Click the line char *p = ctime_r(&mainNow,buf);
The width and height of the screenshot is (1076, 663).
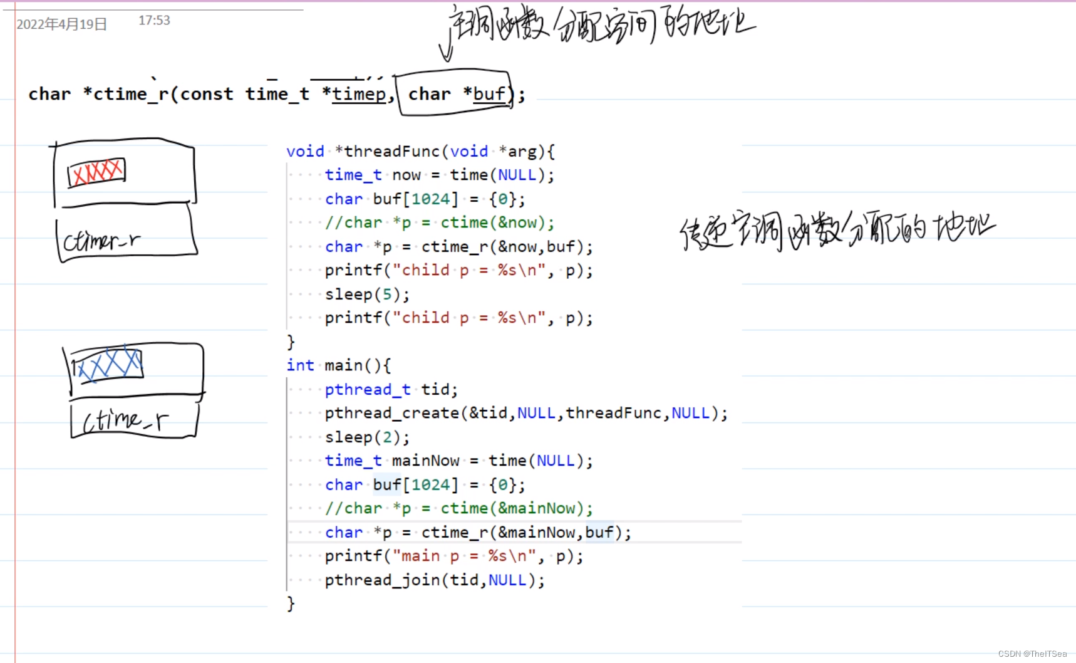coord(478,532)
